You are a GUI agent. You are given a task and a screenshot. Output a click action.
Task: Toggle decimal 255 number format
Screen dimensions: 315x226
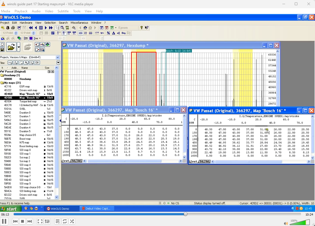coord(81,33)
